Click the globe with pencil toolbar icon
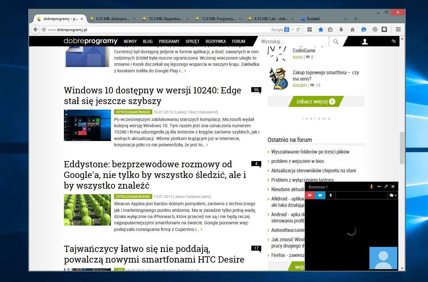This screenshot has width=428, height=282. [x=375, y=29]
